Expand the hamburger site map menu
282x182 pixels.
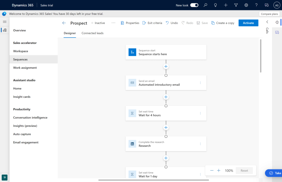pos(5,22)
